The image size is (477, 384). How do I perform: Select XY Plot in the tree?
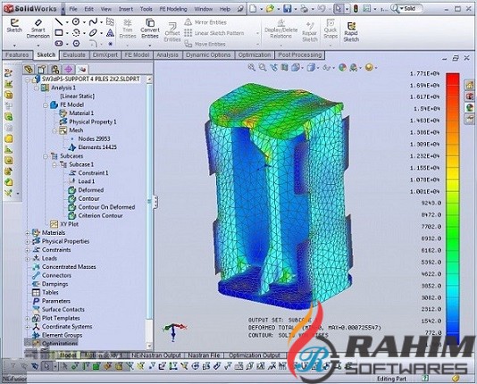tap(64, 224)
